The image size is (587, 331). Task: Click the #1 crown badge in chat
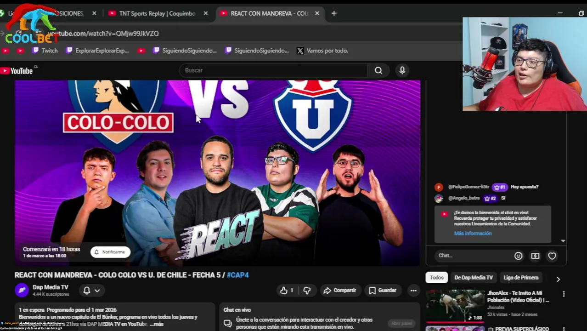(x=499, y=187)
